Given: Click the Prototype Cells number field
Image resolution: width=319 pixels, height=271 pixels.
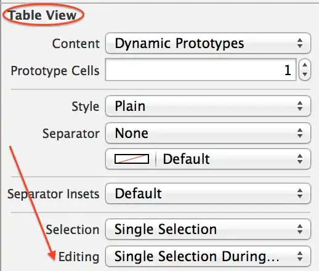Looking at the screenshot, I should coord(201,70).
